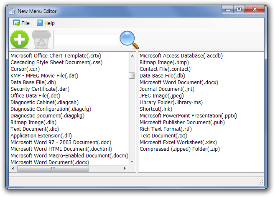Click the search text input field
The image size is (275, 197).
pyautogui.click(x=87, y=40)
